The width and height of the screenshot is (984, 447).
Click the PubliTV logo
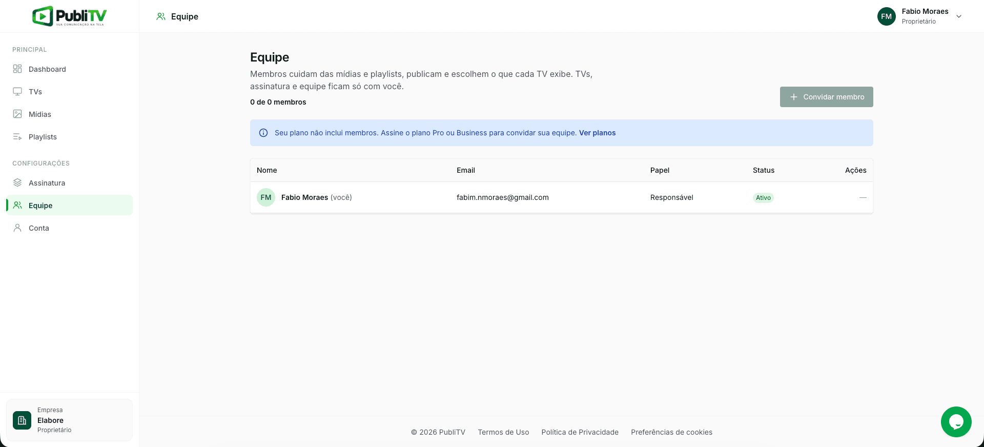coord(69,16)
